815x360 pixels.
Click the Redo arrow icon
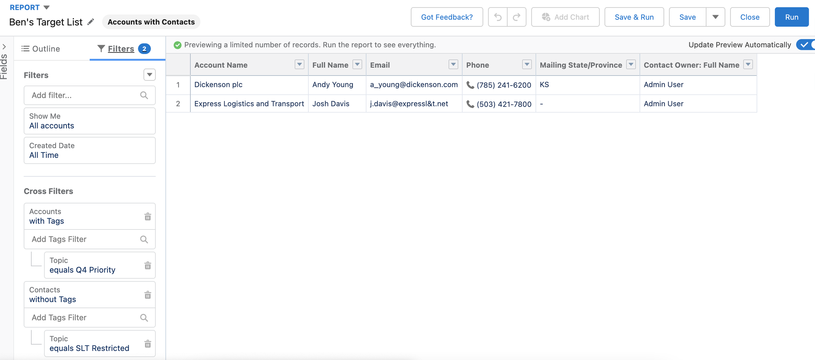pyautogui.click(x=516, y=17)
